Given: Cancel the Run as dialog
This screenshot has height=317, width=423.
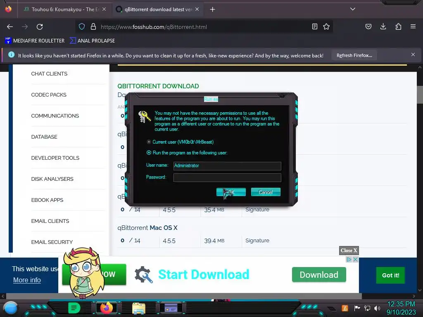Looking at the screenshot, I should (266, 192).
